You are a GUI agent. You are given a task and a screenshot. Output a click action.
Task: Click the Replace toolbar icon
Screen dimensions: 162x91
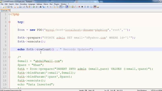44,7
